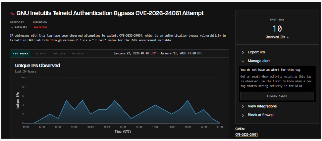Switch to the 30 Days view
Image resolution: width=322 pixels, height=141 pixels.
60,53
